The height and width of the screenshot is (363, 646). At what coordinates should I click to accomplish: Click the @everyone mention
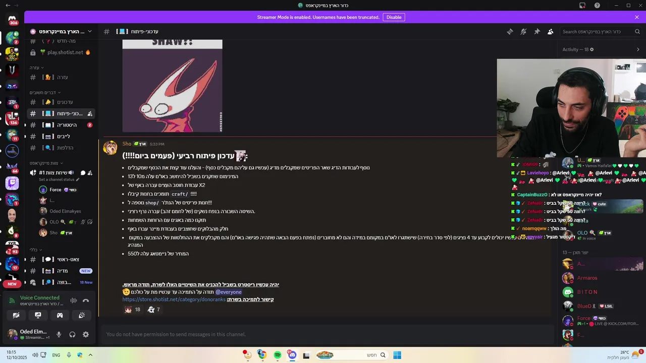coord(229,292)
